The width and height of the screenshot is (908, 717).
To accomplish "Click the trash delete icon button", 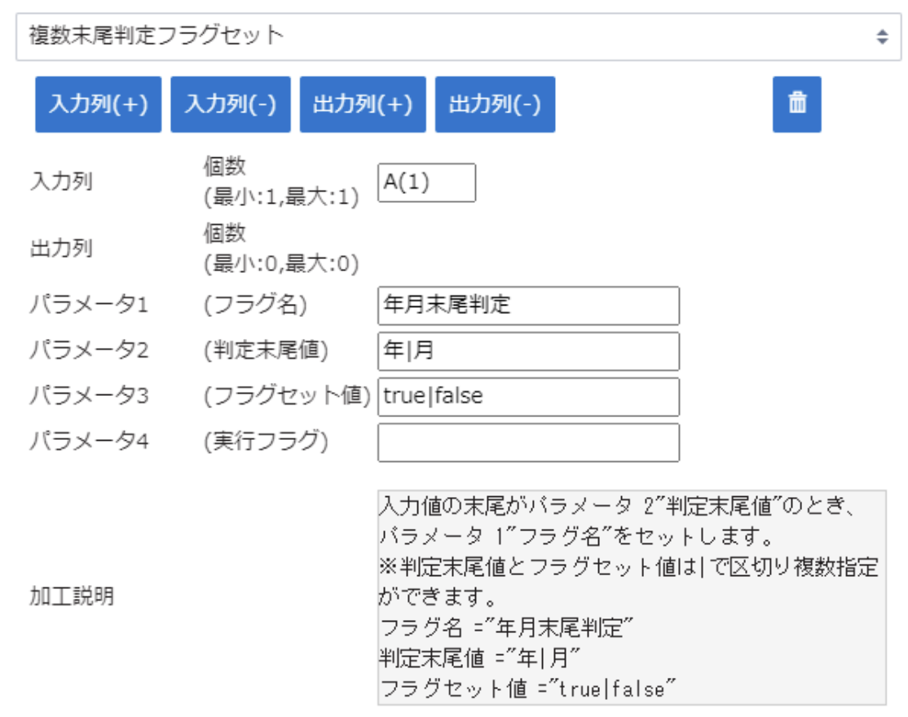I will (796, 104).
